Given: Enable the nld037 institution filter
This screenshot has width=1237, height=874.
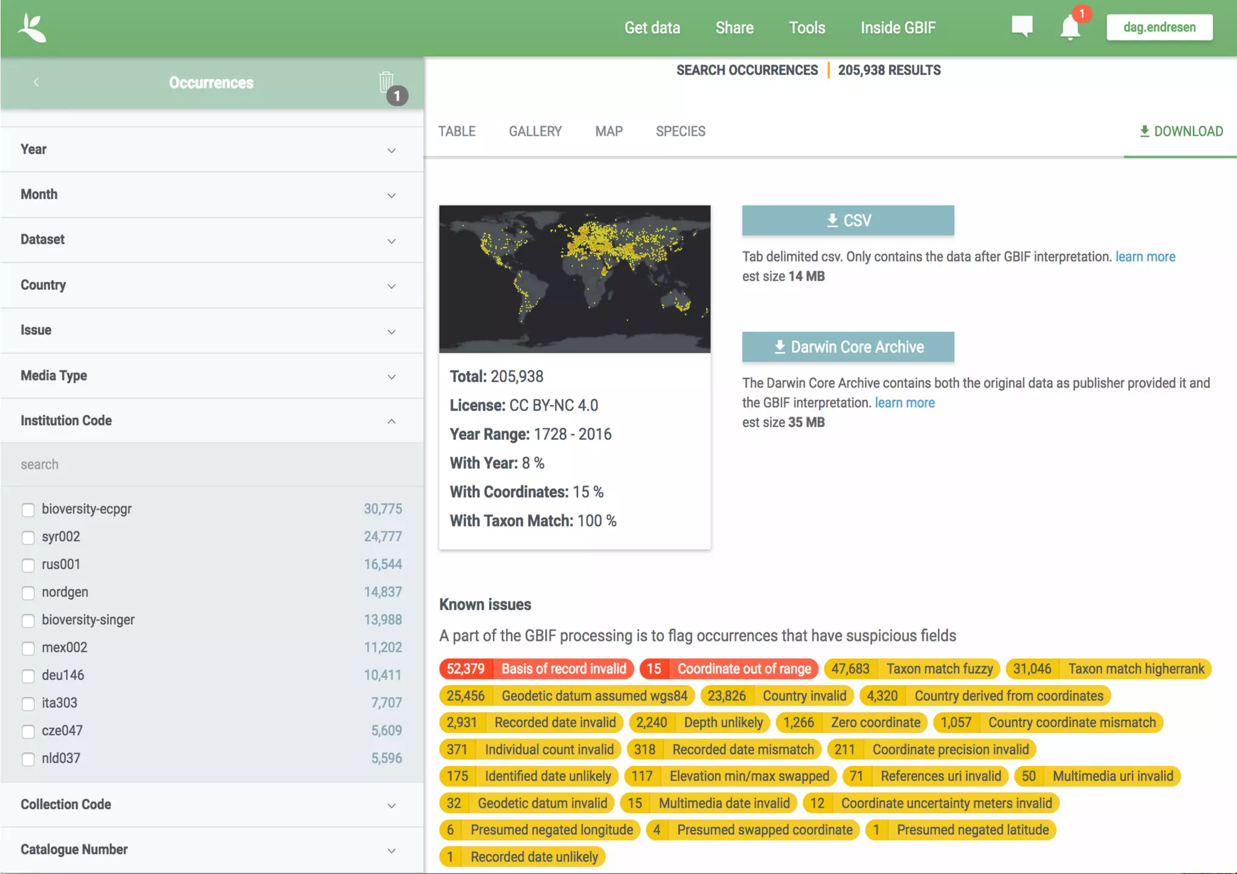Looking at the screenshot, I should click(x=28, y=759).
